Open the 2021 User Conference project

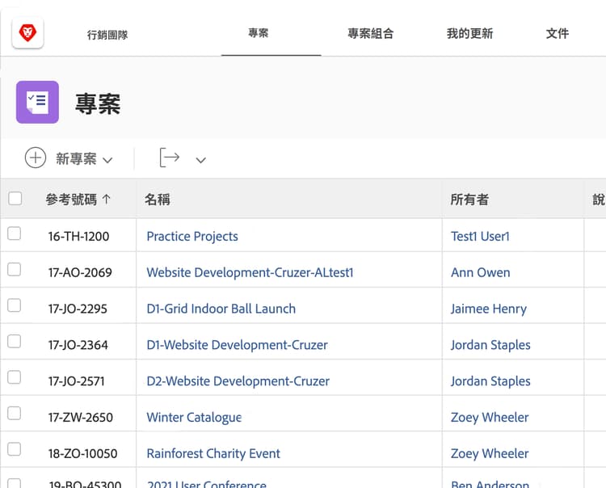point(206,484)
